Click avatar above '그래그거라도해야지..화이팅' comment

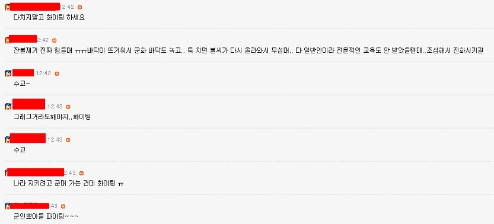[8, 106]
